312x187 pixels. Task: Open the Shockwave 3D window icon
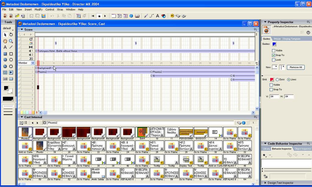coord(164,16)
